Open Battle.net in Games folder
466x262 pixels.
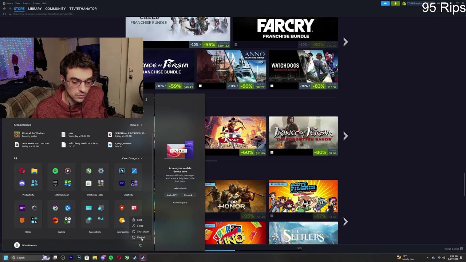(68, 208)
